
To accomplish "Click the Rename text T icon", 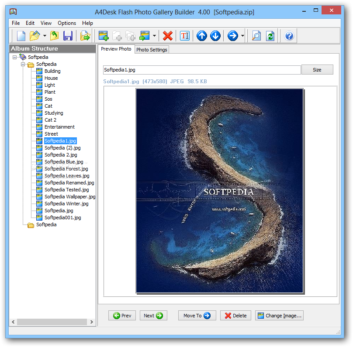I will coord(185,36).
